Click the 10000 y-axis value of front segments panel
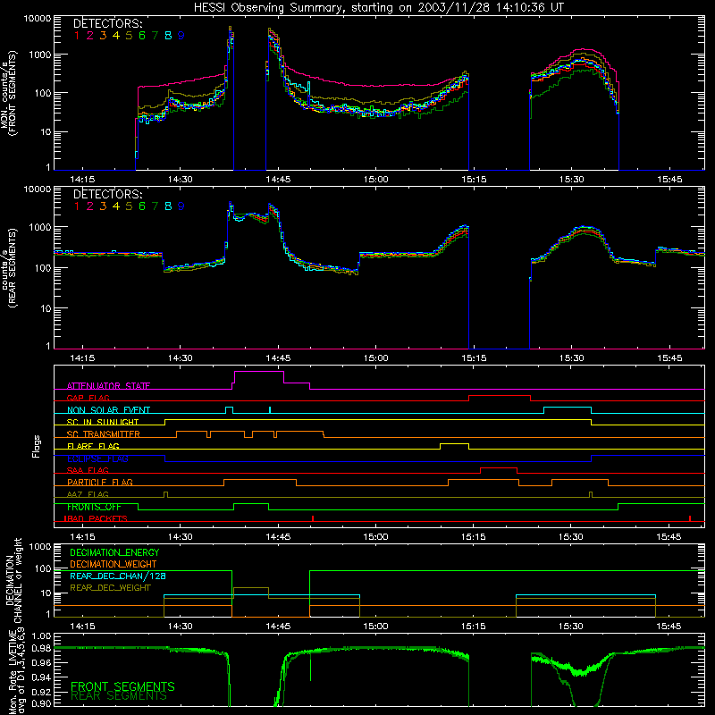 38,19
